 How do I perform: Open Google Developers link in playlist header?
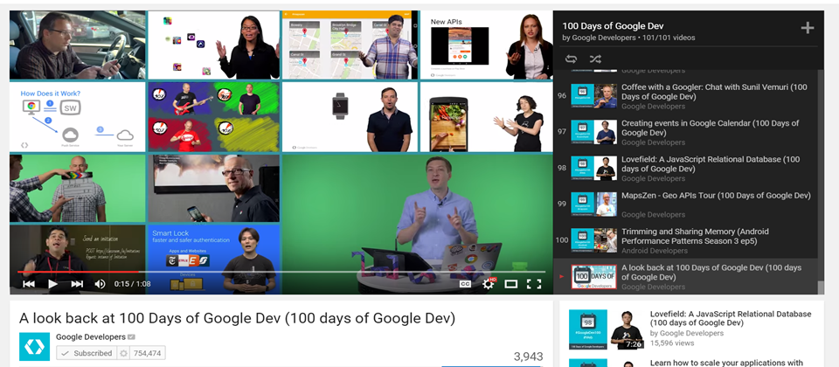point(604,38)
